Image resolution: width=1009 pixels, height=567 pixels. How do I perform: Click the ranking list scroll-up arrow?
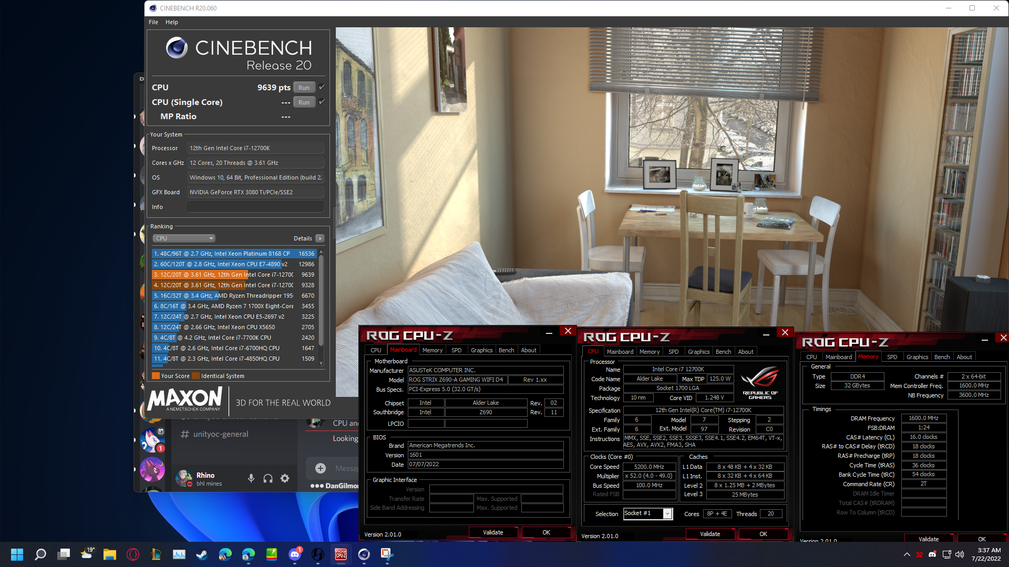click(321, 252)
